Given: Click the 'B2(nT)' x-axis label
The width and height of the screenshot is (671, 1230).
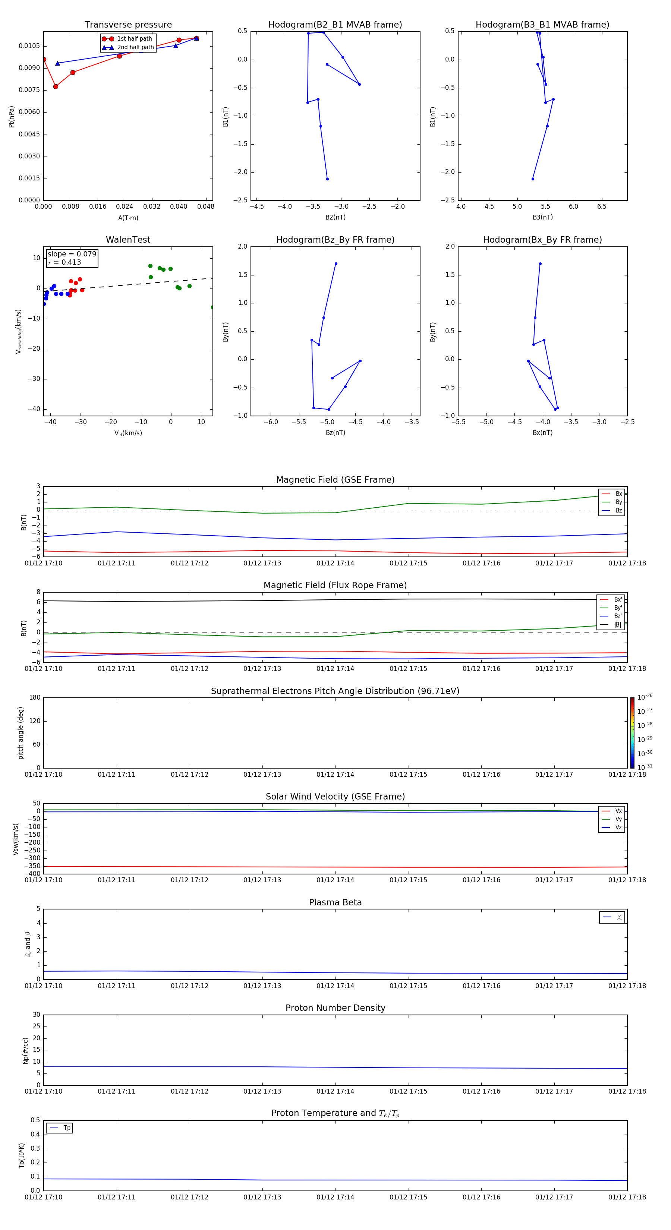Looking at the screenshot, I should click(x=335, y=218).
